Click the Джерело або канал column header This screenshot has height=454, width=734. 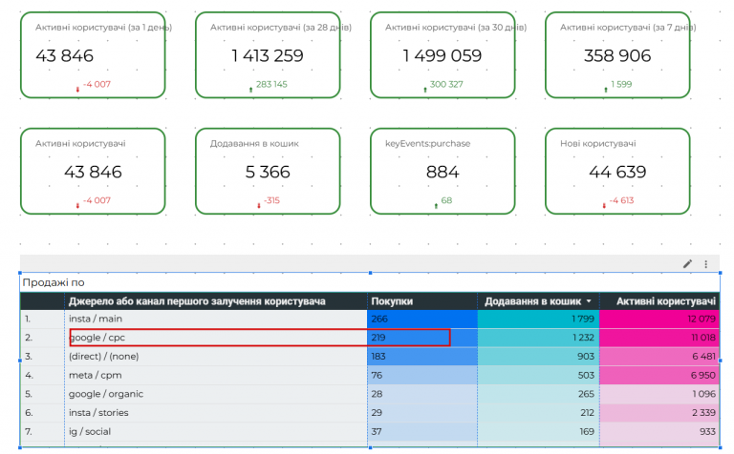pyautogui.click(x=197, y=301)
